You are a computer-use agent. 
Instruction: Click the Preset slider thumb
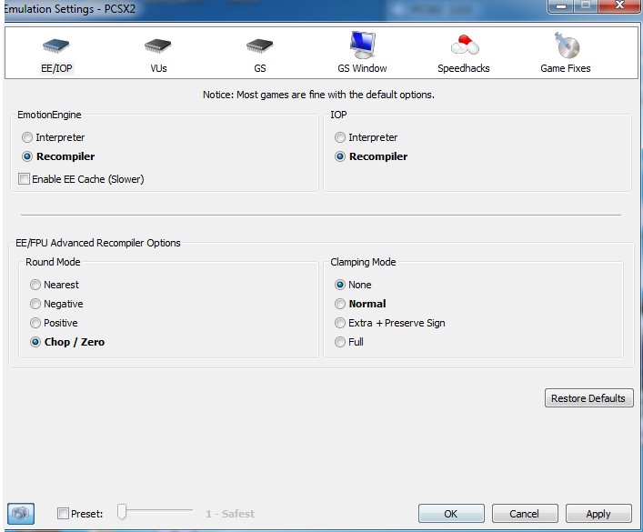122,511
